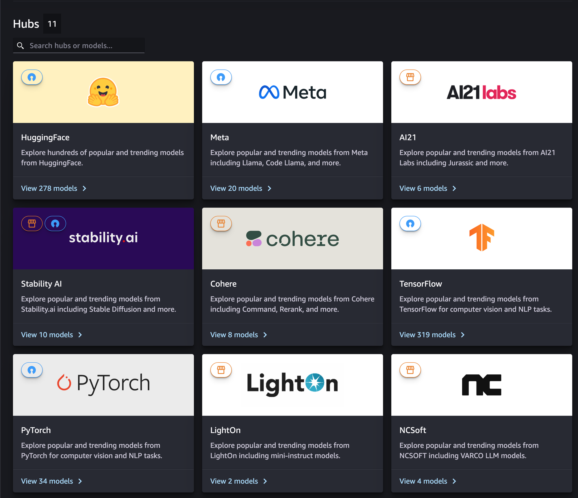Click the orange marketplace badge on AI21 card
The width and height of the screenshot is (578, 498).
pos(410,77)
